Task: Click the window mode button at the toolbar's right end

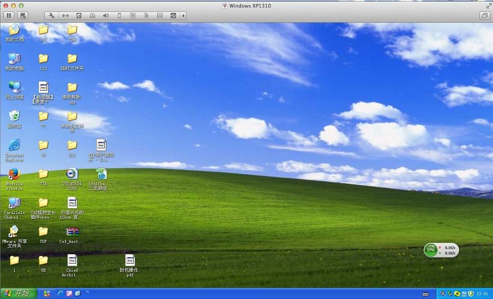Action: tap(485, 16)
